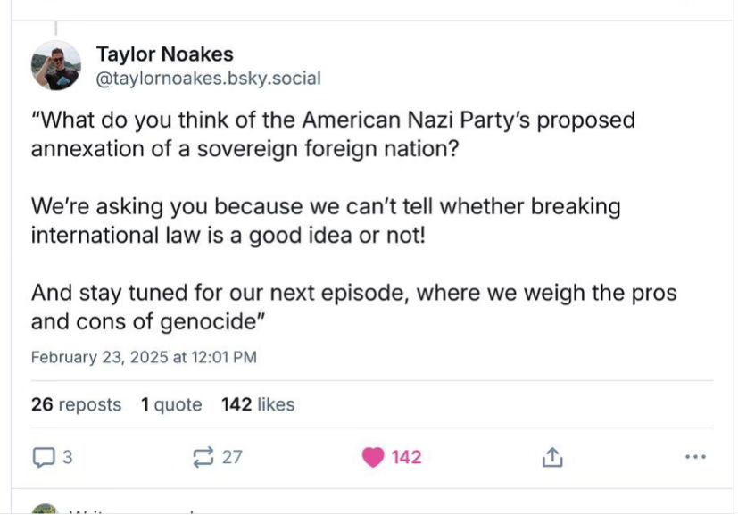Show who gave the 142 likes

(x=258, y=404)
